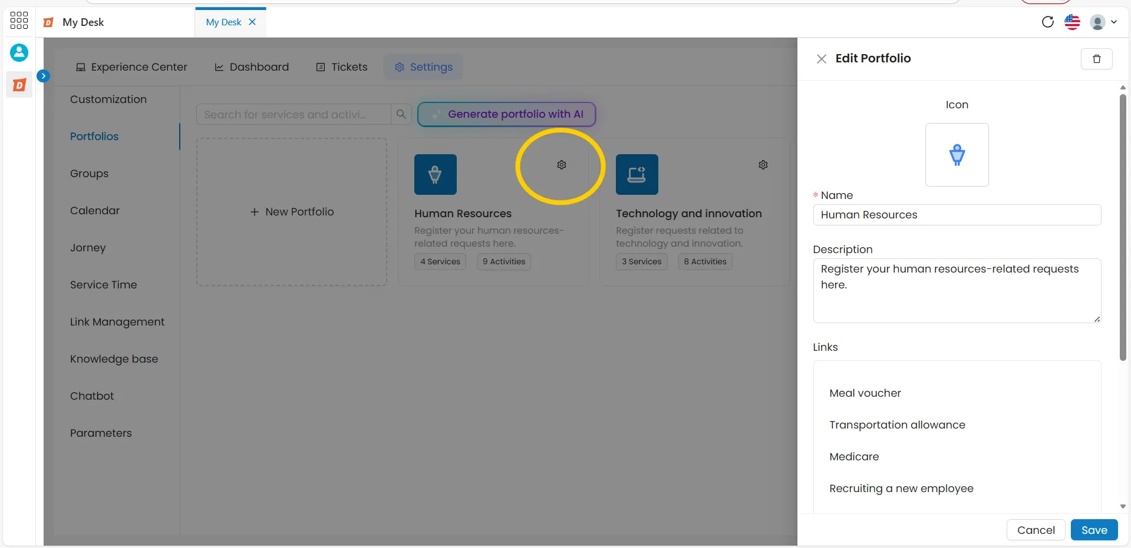
Task: Close the Edit Portfolio panel
Action: click(x=821, y=58)
